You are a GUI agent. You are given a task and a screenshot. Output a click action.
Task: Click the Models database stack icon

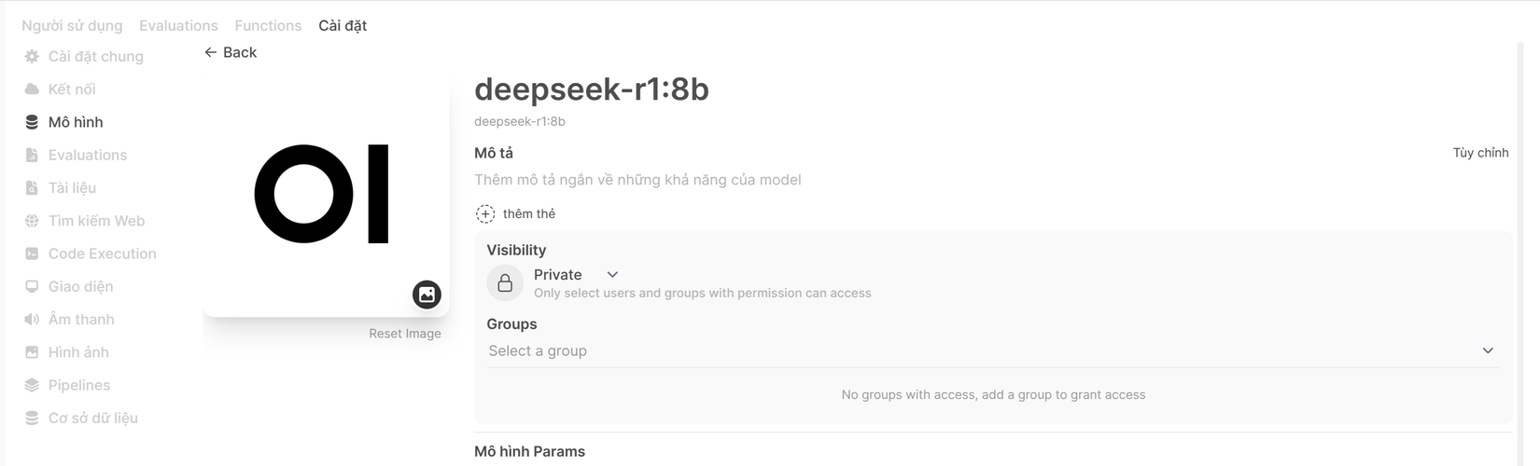click(32, 122)
